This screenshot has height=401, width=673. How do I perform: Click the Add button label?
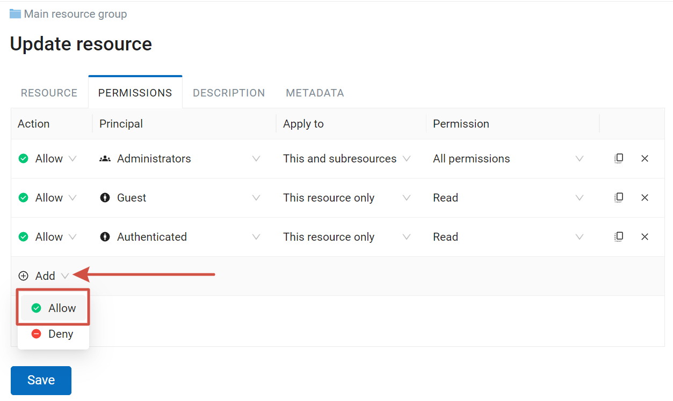tap(45, 276)
